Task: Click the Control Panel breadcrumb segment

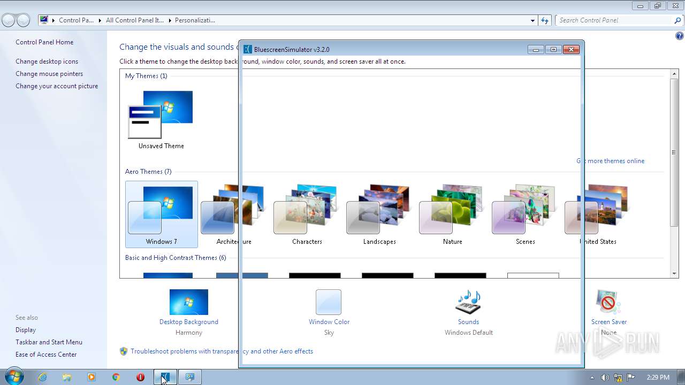Action: click(76, 20)
